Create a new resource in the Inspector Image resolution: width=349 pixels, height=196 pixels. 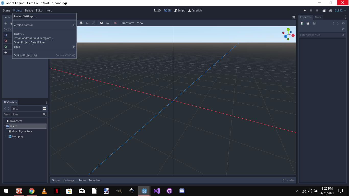pyautogui.click(x=302, y=23)
